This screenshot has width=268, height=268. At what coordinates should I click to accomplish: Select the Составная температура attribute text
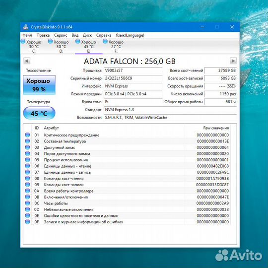coord(65,141)
